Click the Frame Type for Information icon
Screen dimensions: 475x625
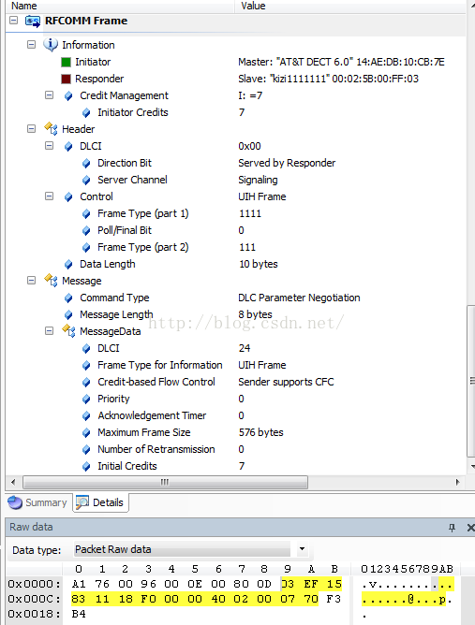(86, 366)
